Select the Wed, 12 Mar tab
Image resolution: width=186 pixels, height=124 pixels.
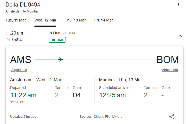[45, 20]
